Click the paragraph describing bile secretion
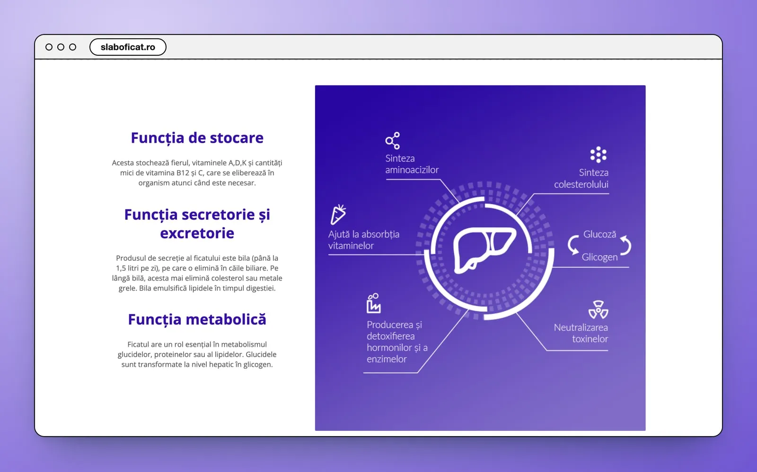The image size is (757, 472). coord(197,273)
